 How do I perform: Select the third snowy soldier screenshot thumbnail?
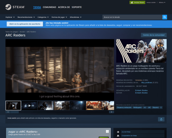pos(46,106)
